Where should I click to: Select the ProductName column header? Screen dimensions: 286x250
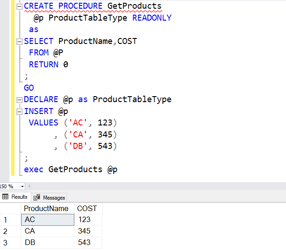point(46,208)
